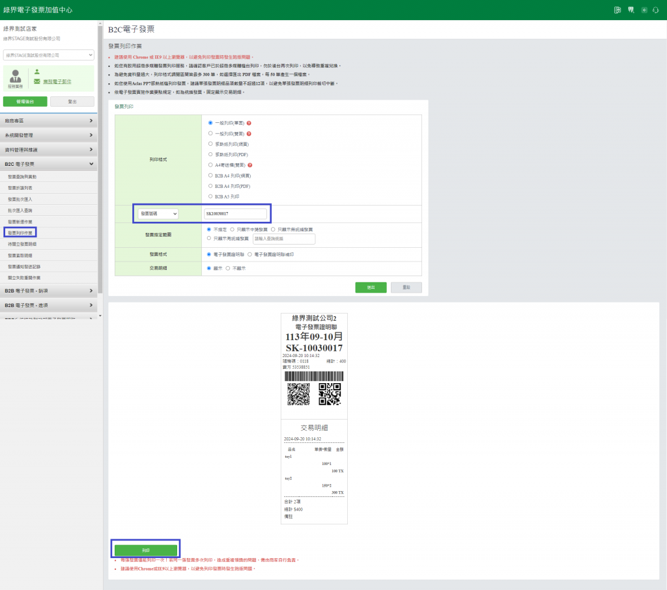667x590 pixels.
Task: Click the right QR code on invoice preview
Action: (x=330, y=394)
